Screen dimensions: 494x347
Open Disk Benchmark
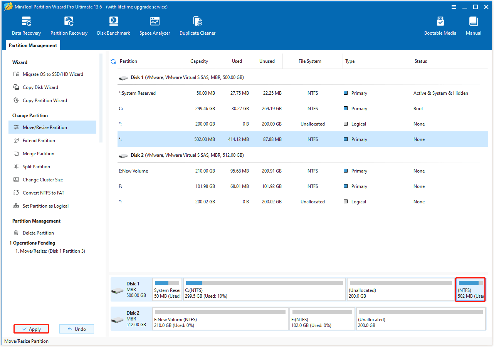point(113,26)
